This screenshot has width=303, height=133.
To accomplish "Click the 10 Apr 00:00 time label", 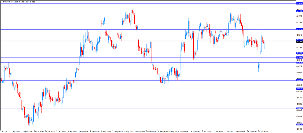I will pos(28,132).
